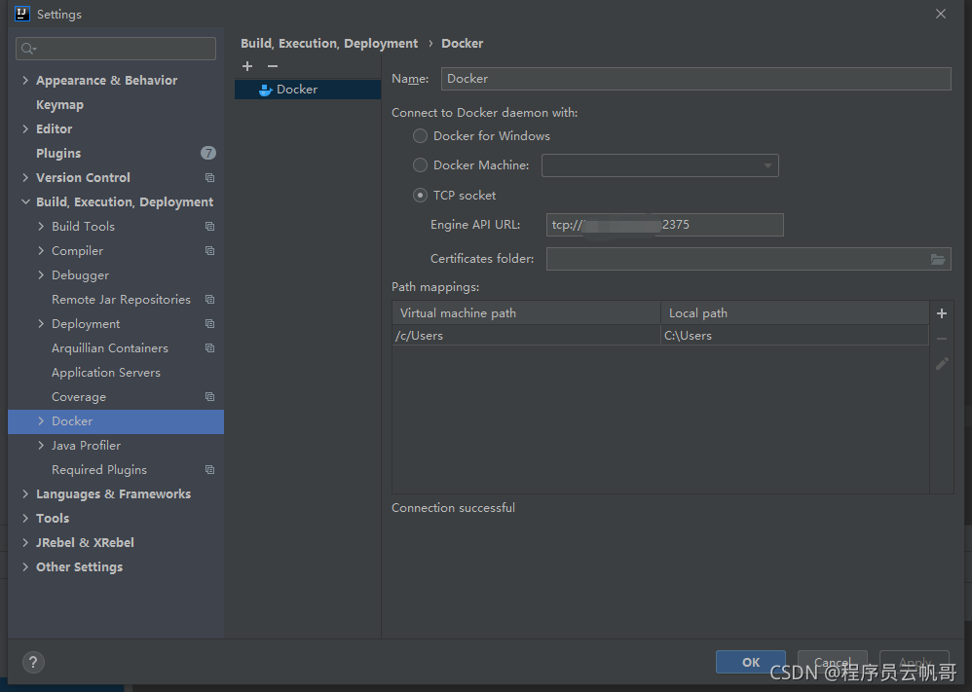Expand Debugger node

[x=41, y=275]
